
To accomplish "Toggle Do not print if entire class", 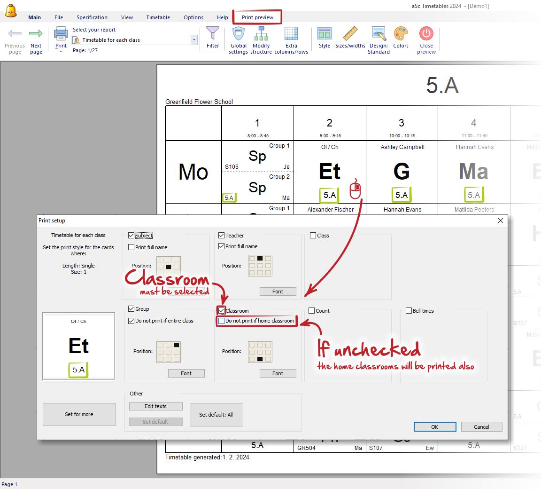I will pyautogui.click(x=131, y=321).
